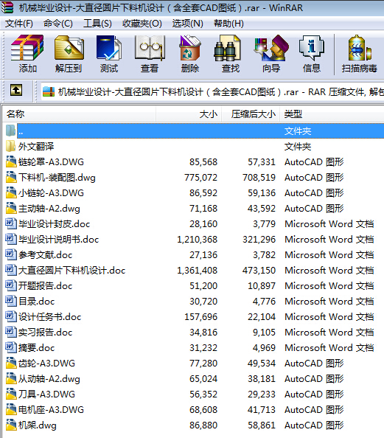The height and width of the screenshot is (438, 384).
Task: Click compressed size value 38,181
Action: pos(262,378)
